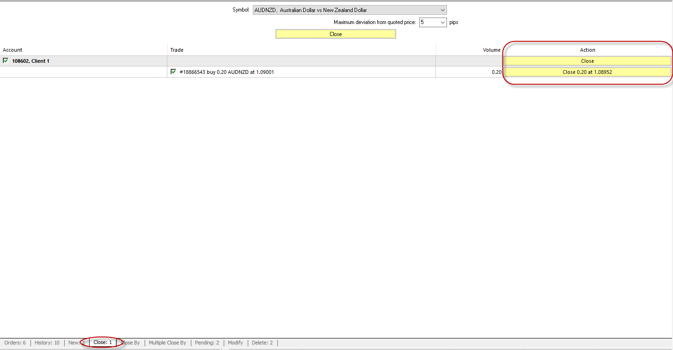Image resolution: width=673 pixels, height=350 pixels.
Task: Go to the Close By tab
Action: pos(131,343)
